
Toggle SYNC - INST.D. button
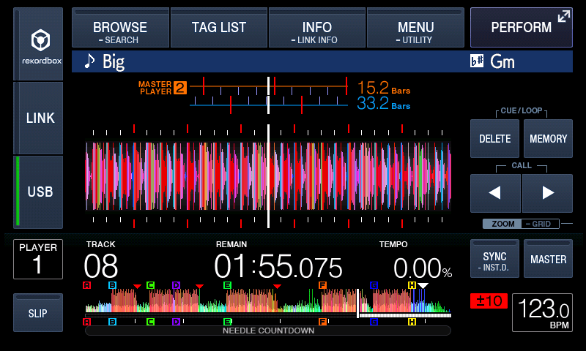pyautogui.click(x=495, y=259)
